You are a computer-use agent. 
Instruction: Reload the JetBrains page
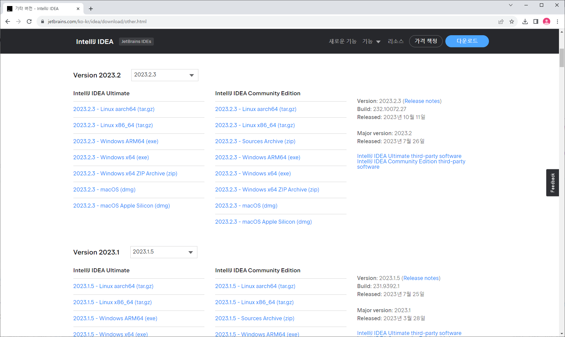[29, 21]
